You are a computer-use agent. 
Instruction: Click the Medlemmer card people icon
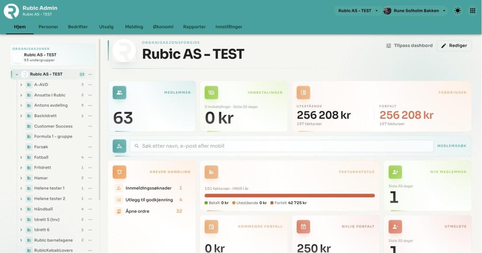click(119, 93)
